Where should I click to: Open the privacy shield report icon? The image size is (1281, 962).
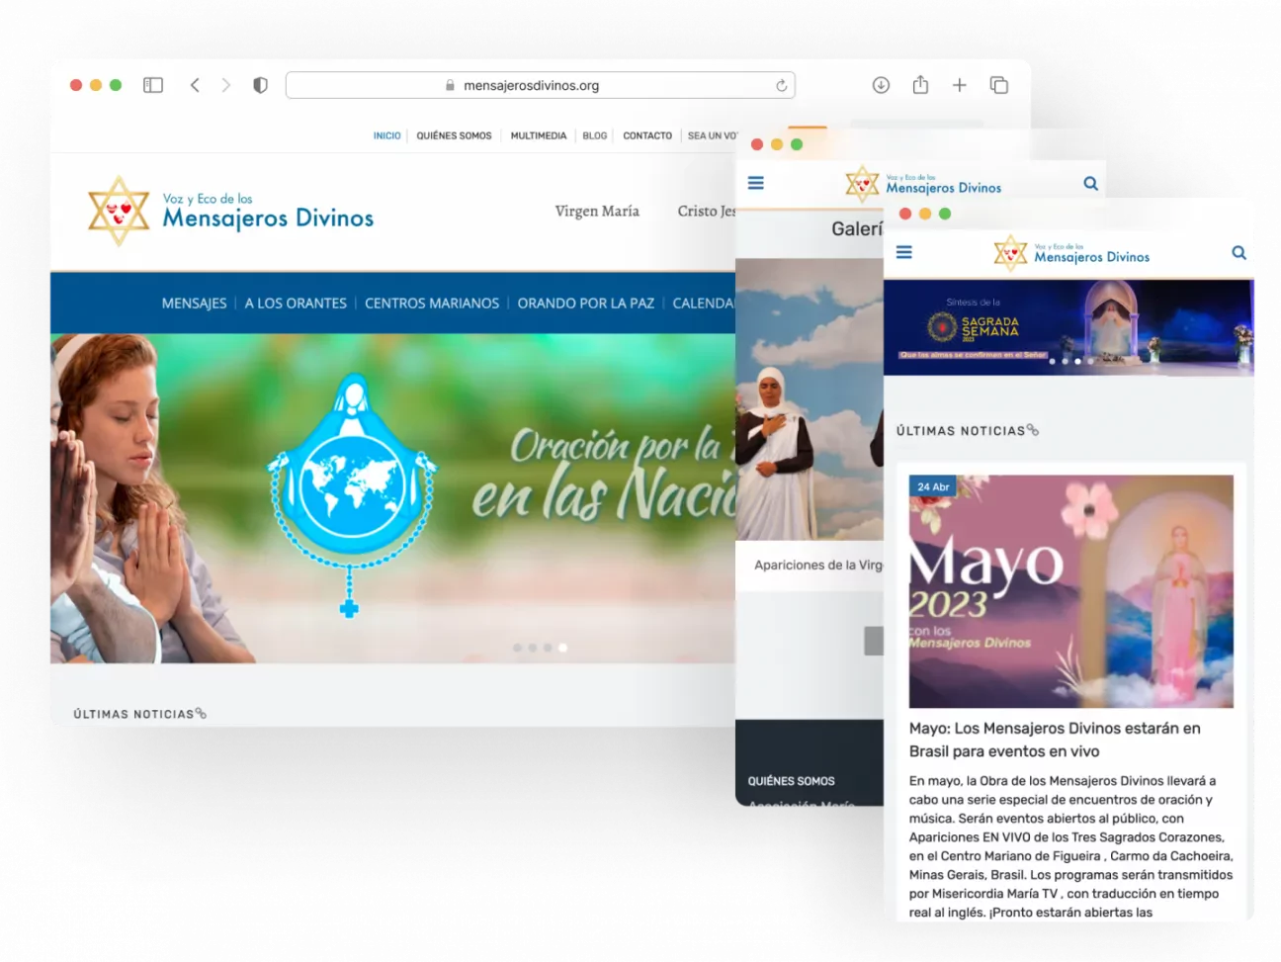pos(260,85)
